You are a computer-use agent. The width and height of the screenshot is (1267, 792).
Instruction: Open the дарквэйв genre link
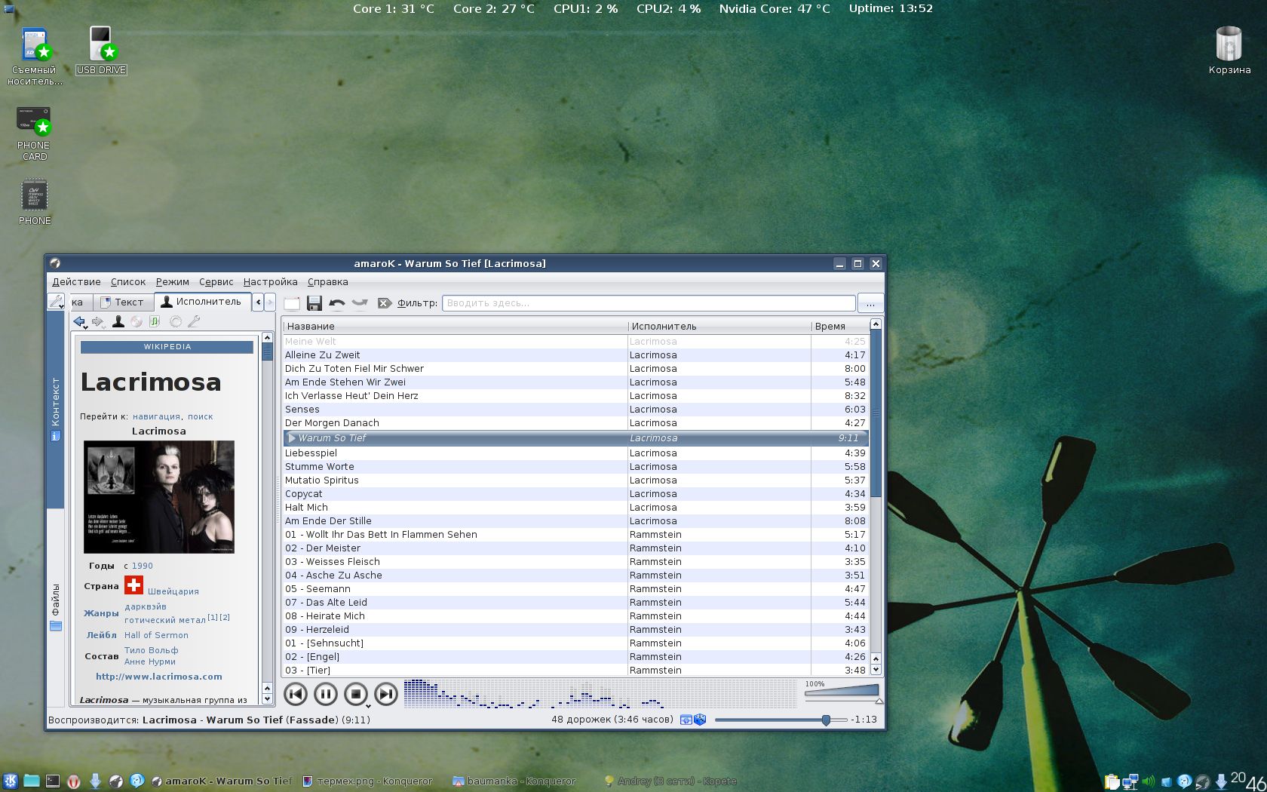(x=146, y=606)
